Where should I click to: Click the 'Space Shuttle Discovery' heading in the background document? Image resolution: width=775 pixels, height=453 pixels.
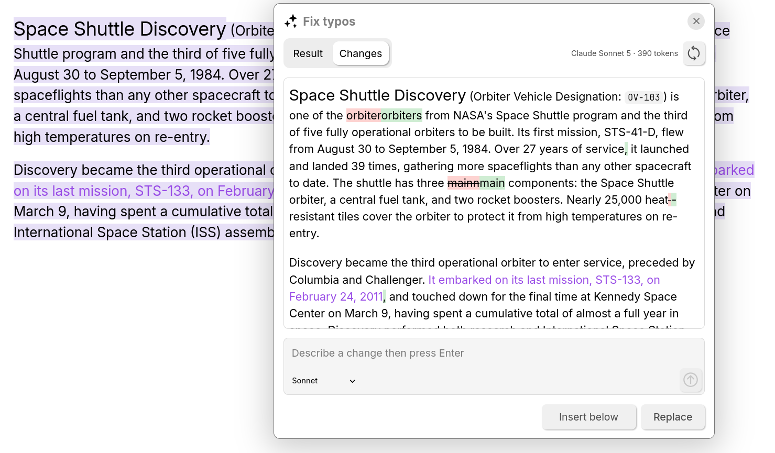(120, 29)
